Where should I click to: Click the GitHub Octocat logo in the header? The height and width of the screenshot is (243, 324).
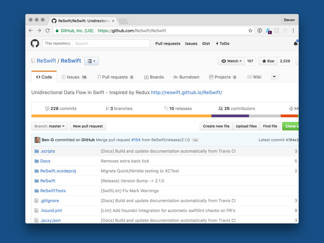point(35,43)
